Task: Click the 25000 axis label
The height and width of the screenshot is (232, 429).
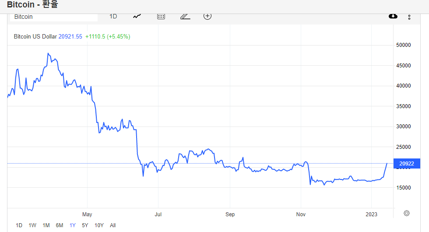Action: pyautogui.click(x=403, y=147)
